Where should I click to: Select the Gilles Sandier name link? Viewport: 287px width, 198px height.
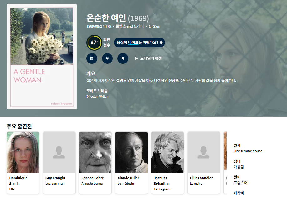(201, 178)
